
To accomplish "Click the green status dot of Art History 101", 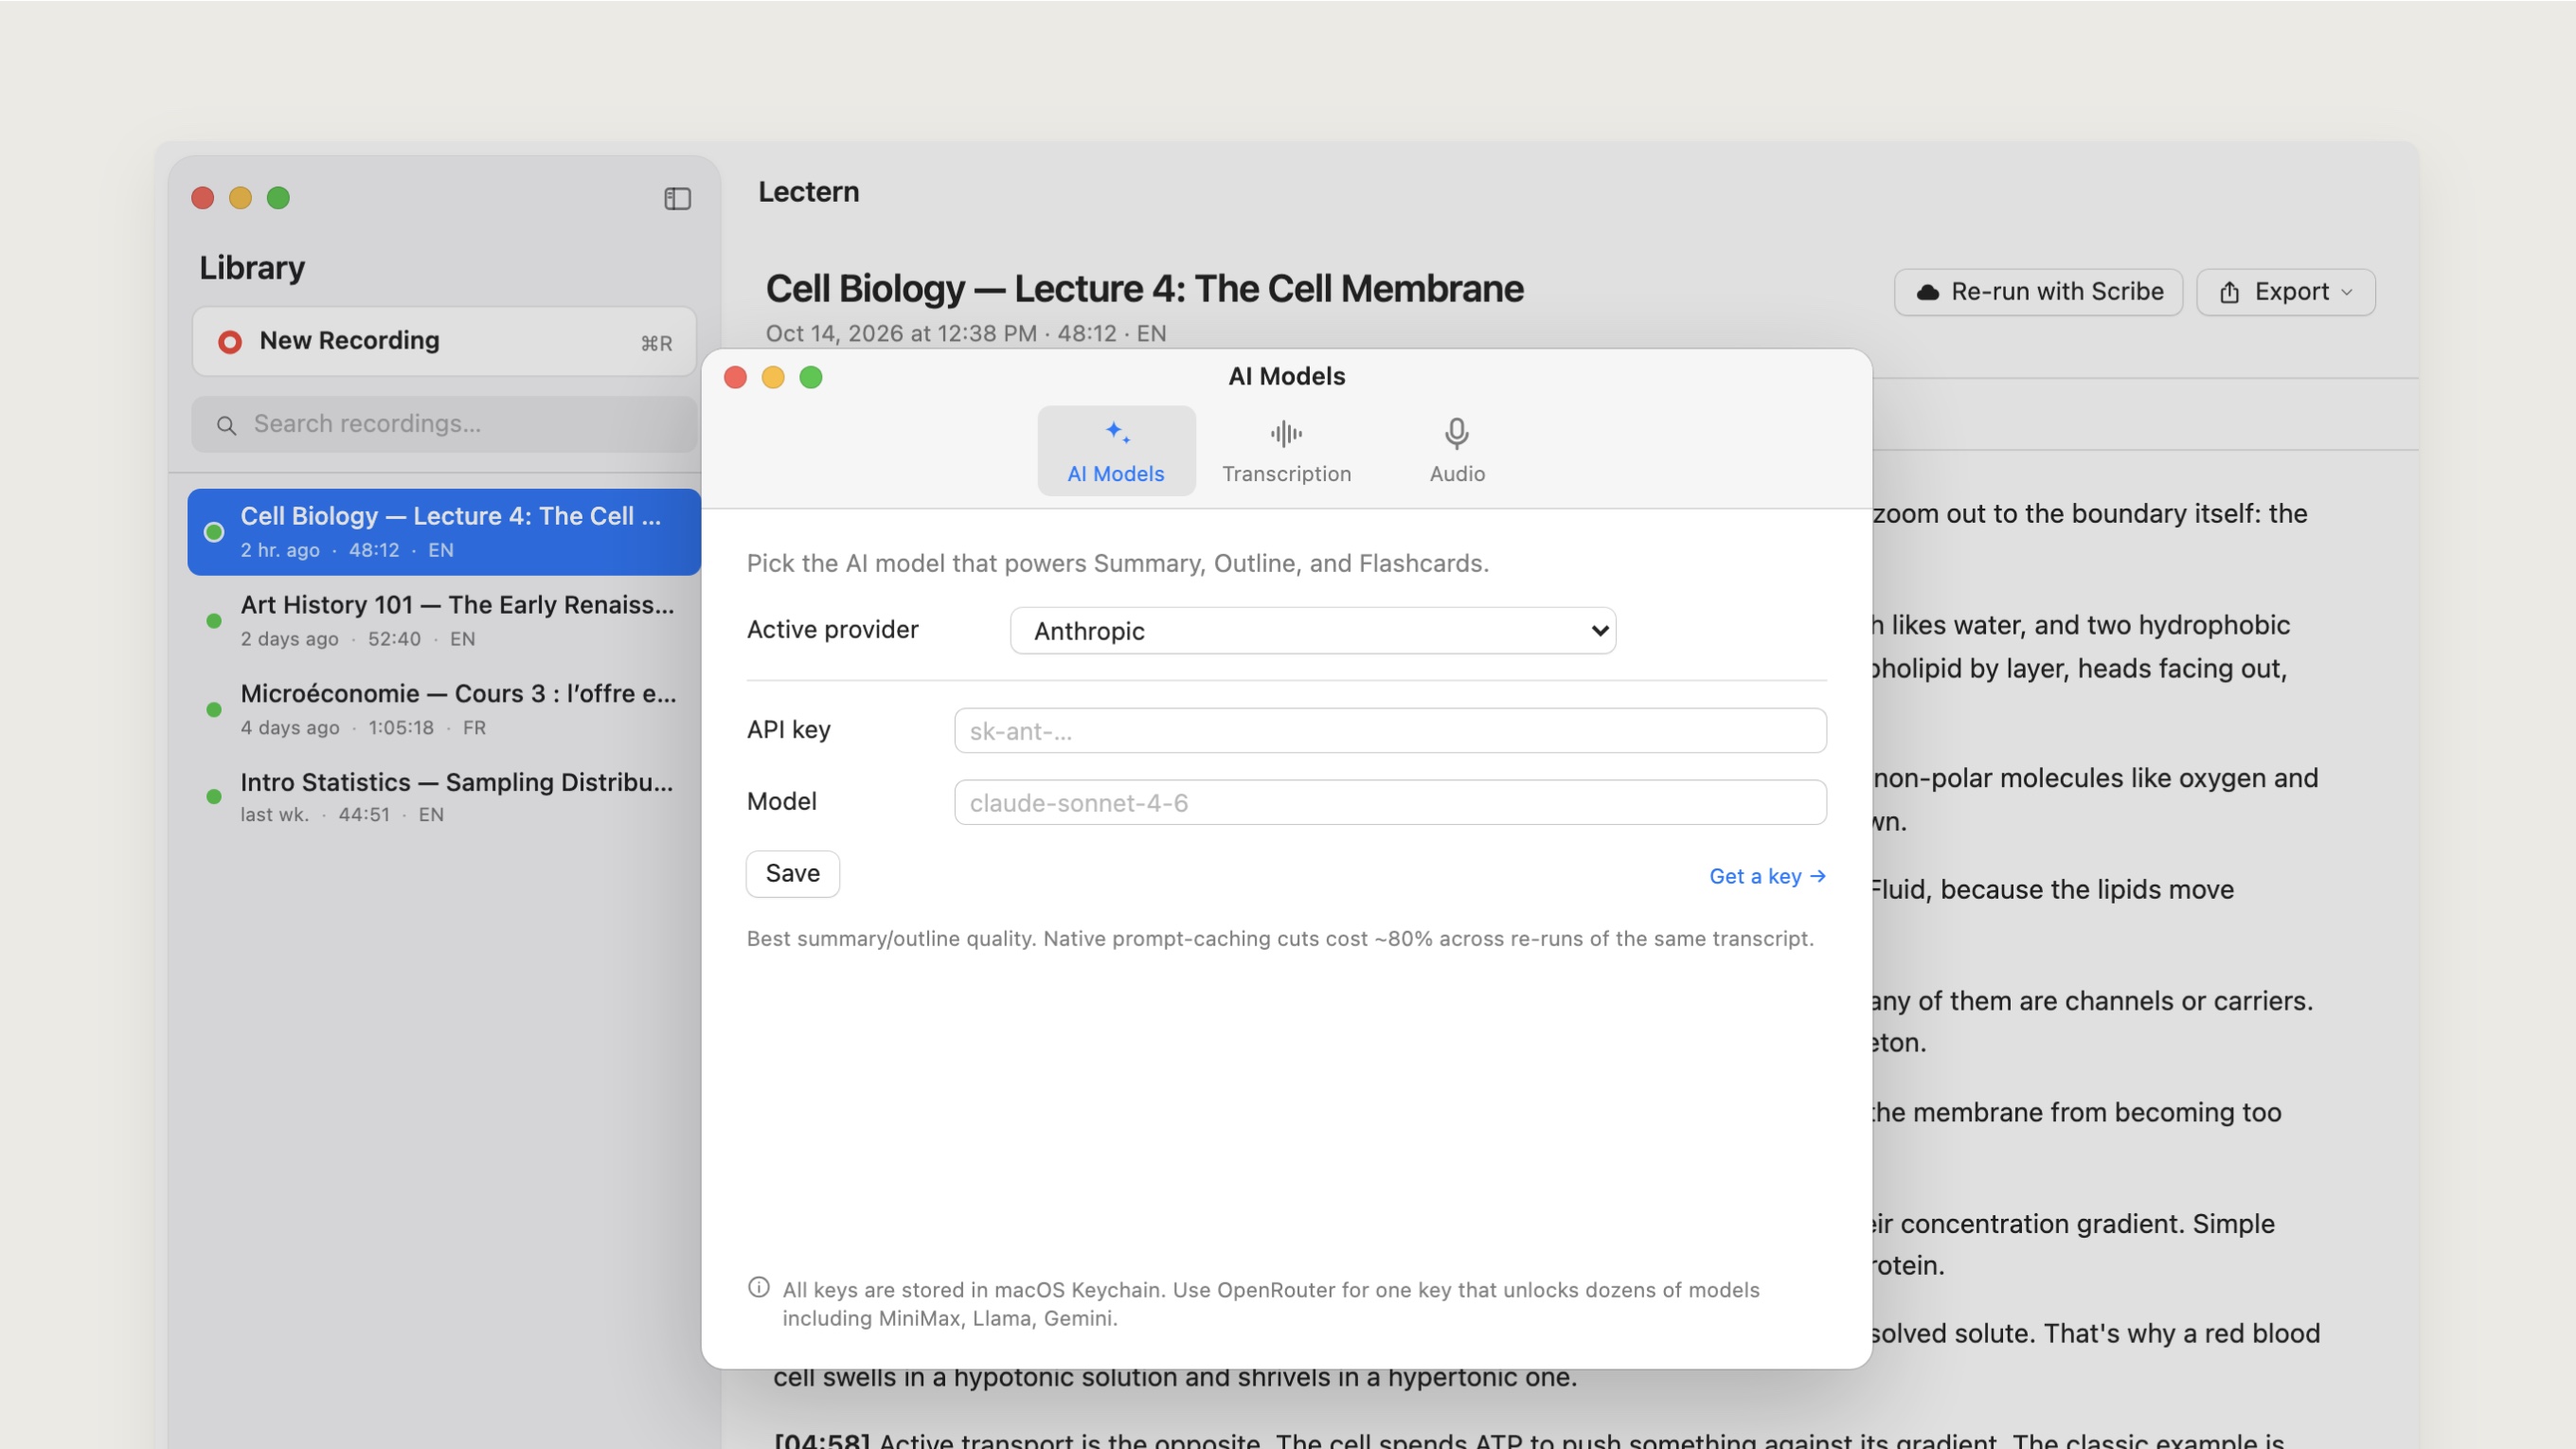I will tap(213, 621).
